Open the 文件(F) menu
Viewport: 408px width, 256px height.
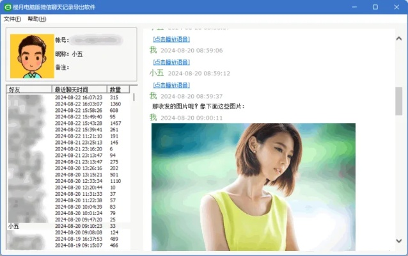(x=12, y=19)
